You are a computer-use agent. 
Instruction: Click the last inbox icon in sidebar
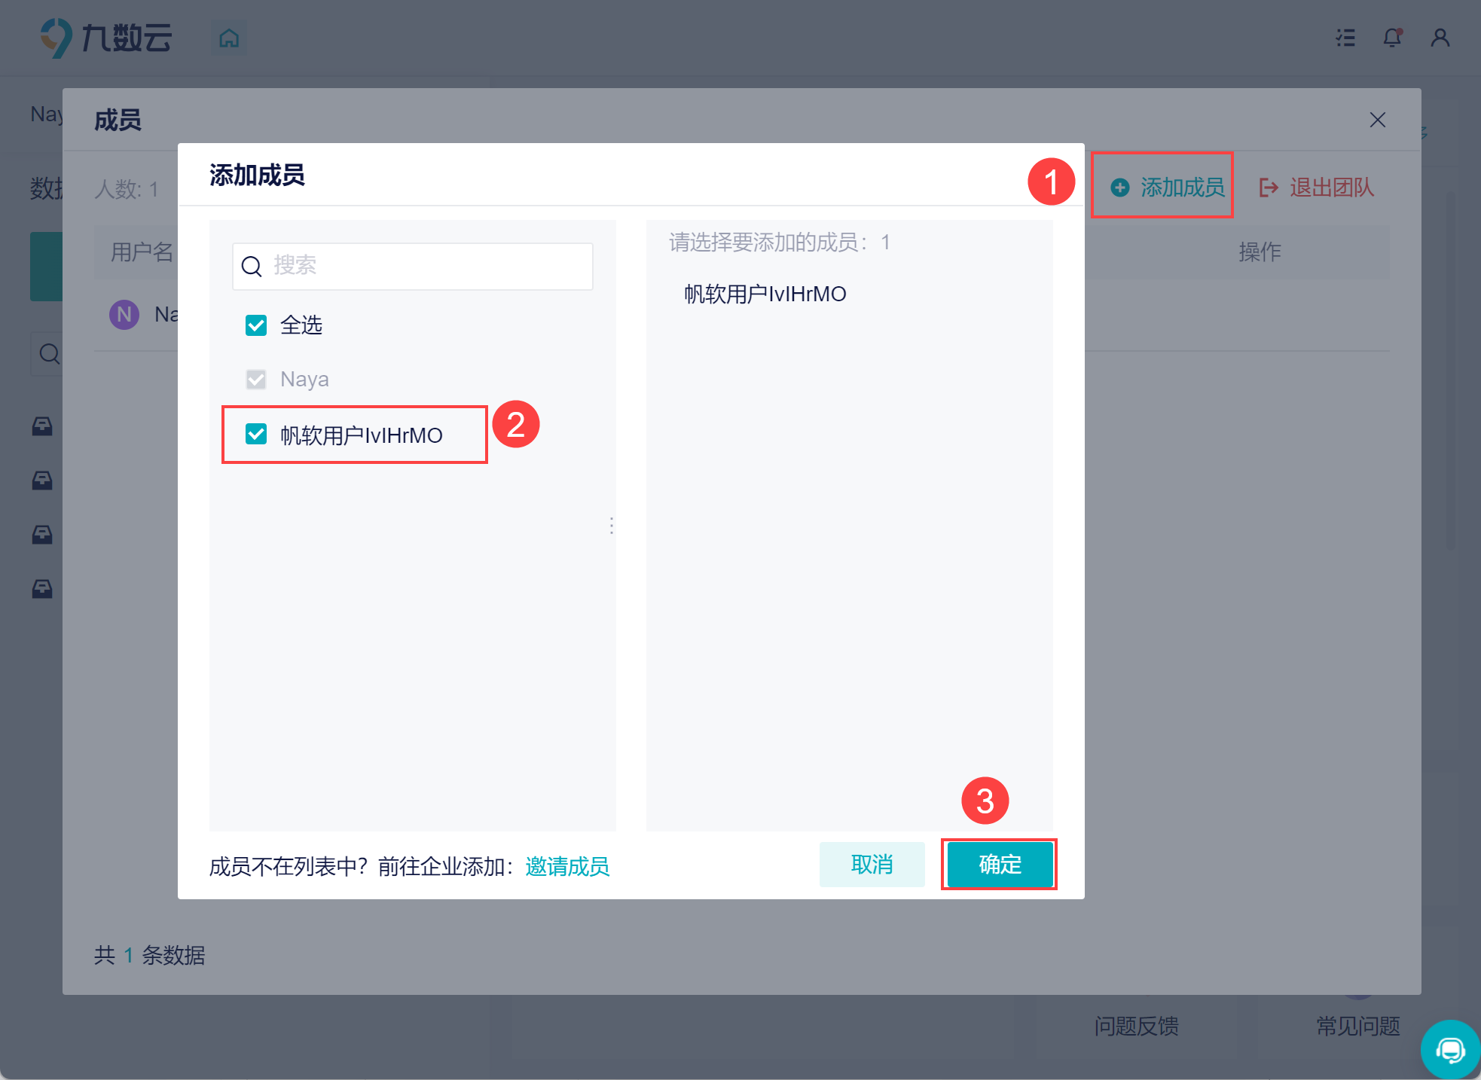(42, 589)
